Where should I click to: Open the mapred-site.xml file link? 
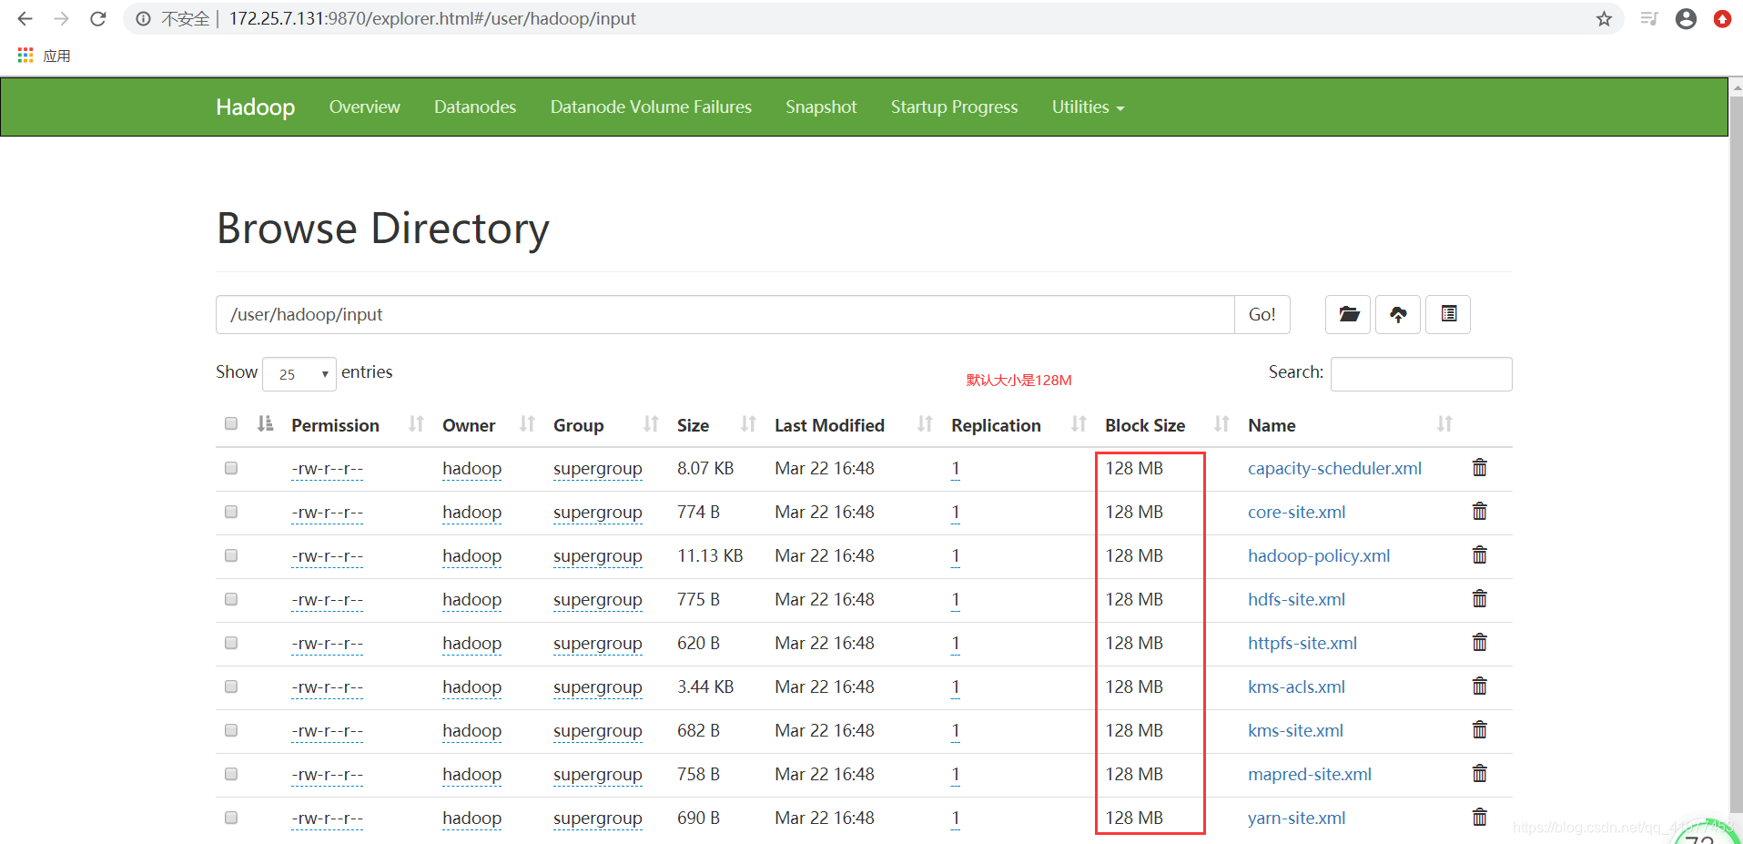[x=1309, y=774]
